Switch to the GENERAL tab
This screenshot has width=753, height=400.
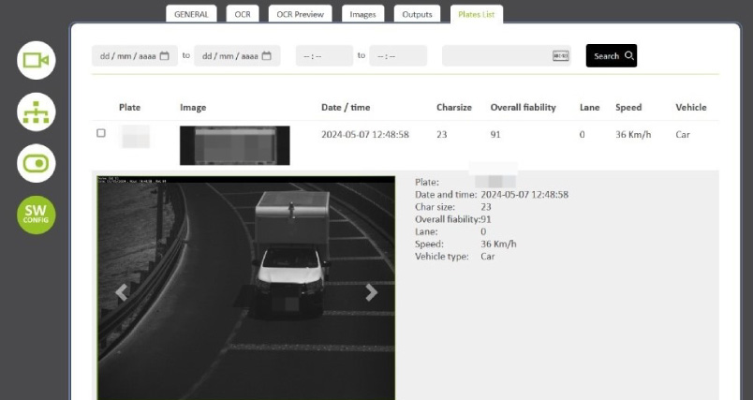pos(190,14)
